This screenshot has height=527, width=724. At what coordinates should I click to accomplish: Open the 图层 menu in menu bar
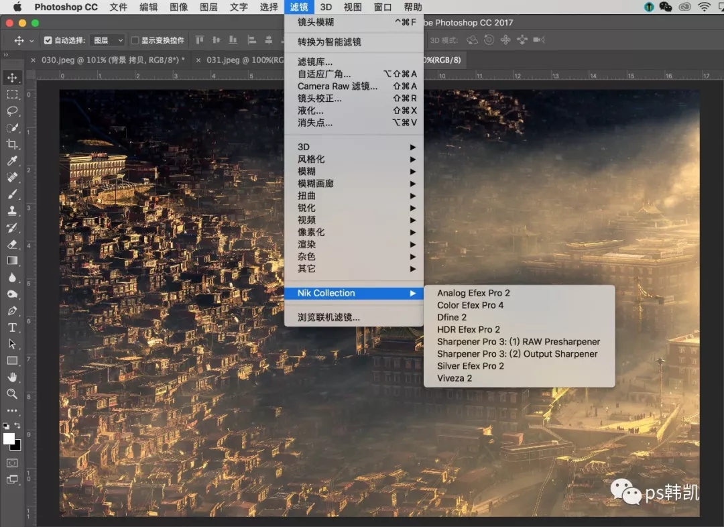(208, 7)
